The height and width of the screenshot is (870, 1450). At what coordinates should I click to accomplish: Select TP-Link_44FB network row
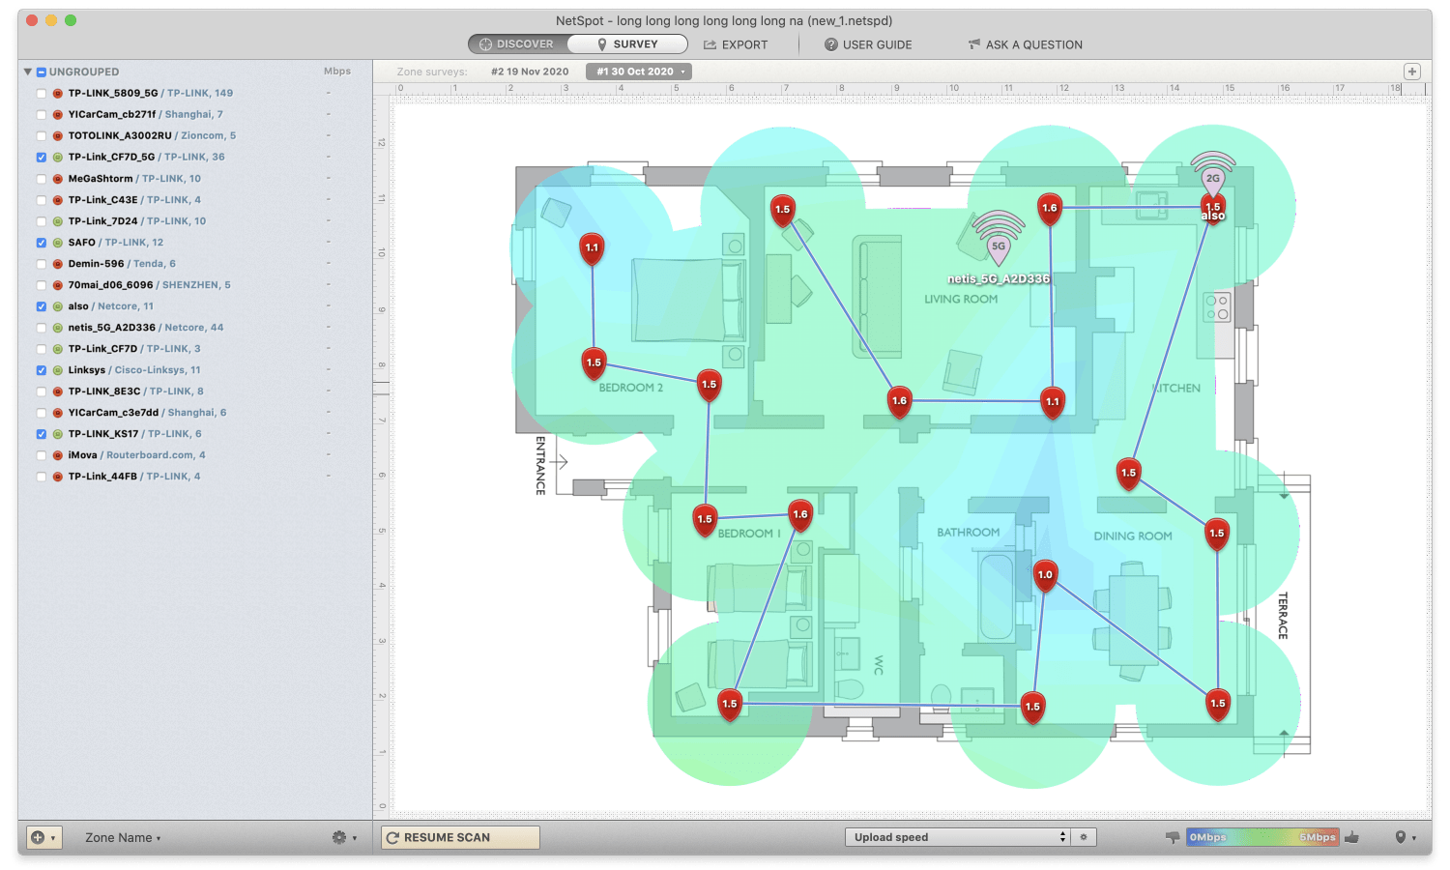pyautogui.click(x=195, y=477)
